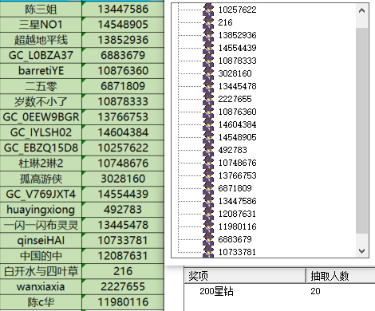
Task: Click the avatar icon next to 13447586
Action: (208, 201)
